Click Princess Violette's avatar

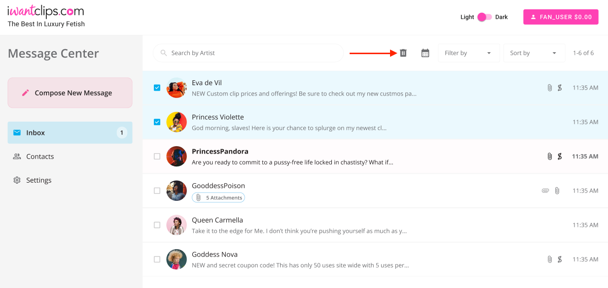click(177, 122)
